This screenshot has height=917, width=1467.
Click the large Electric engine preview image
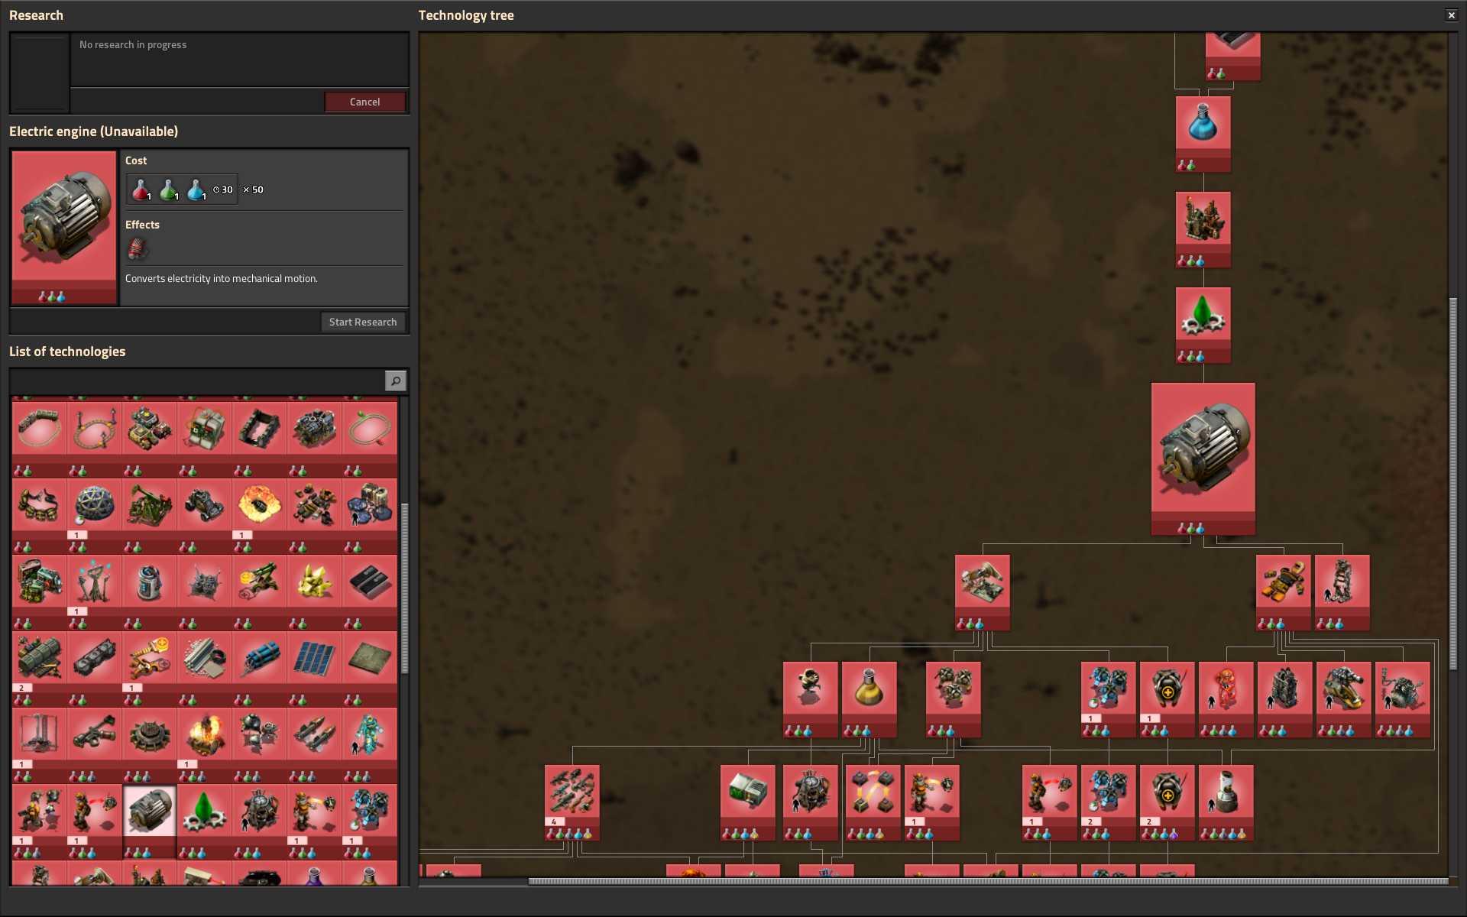(64, 227)
